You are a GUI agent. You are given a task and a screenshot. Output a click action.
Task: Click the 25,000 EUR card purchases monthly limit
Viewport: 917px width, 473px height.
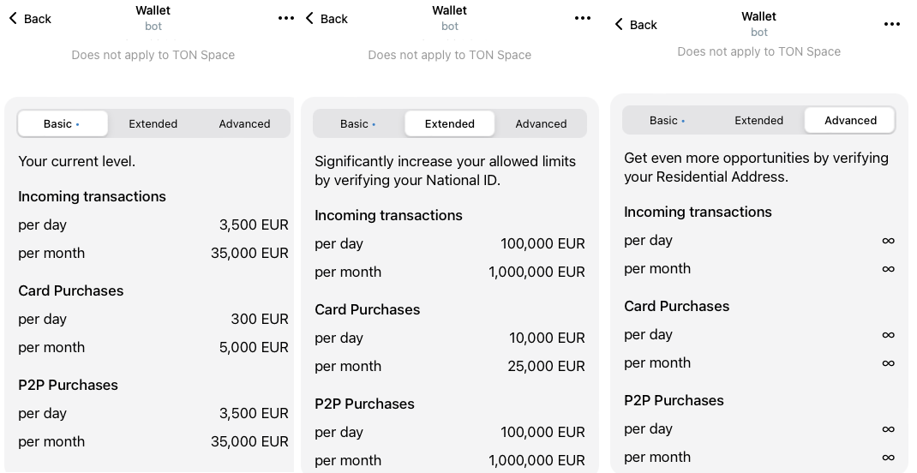[547, 366]
